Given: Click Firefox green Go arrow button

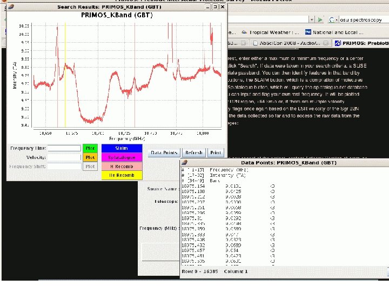Looking at the screenshot, I should pyautogui.click(x=320, y=19).
